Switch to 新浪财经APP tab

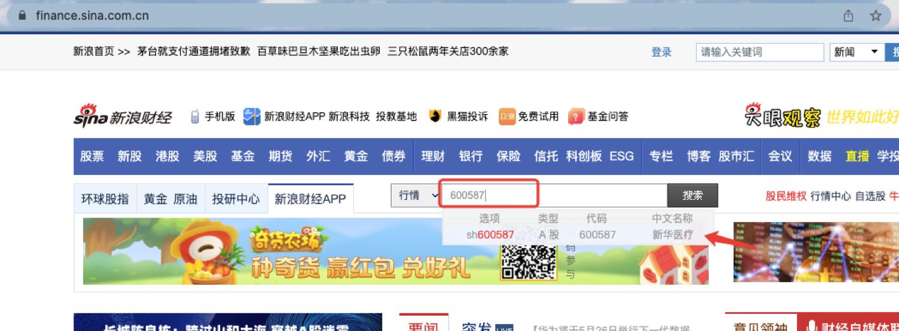(x=311, y=199)
